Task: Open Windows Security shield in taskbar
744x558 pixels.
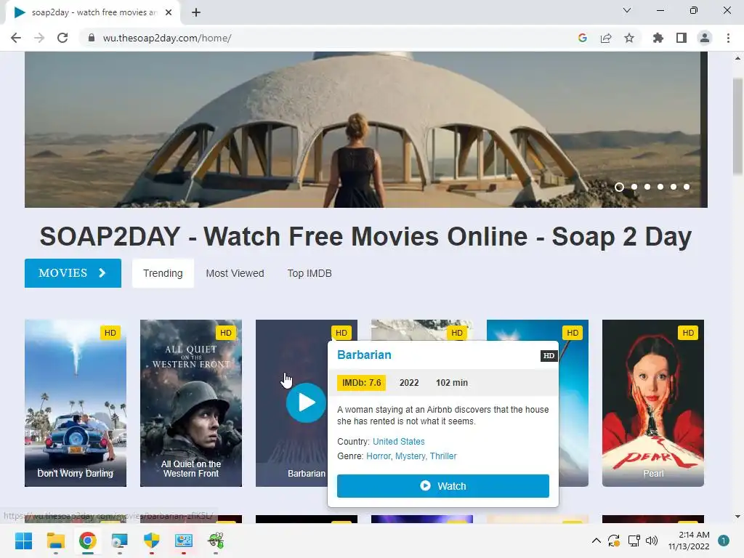Action: point(151,541)
